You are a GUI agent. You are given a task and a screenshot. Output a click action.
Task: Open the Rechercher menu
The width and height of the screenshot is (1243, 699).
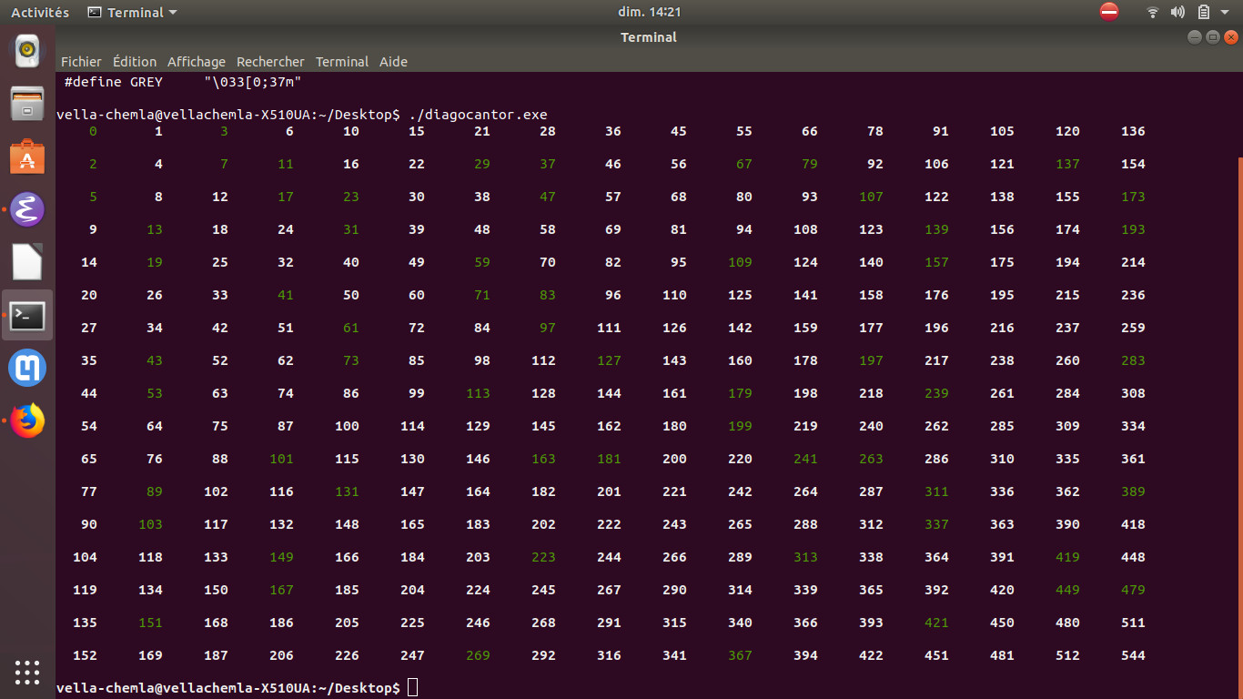tap(270, 62)
